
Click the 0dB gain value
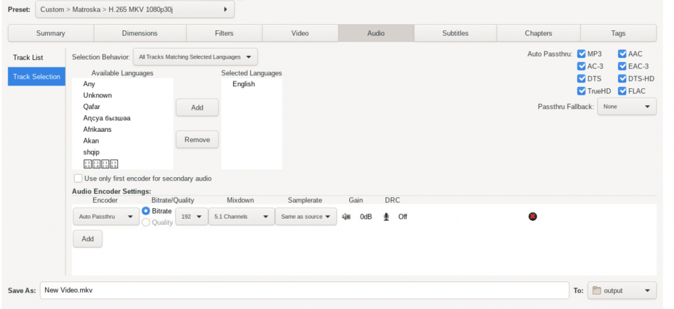366,217
